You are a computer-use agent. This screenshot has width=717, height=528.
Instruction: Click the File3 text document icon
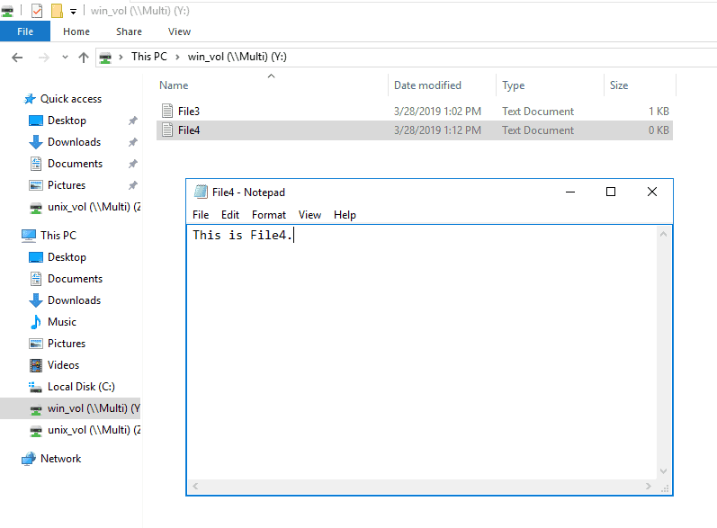(167, 112)
